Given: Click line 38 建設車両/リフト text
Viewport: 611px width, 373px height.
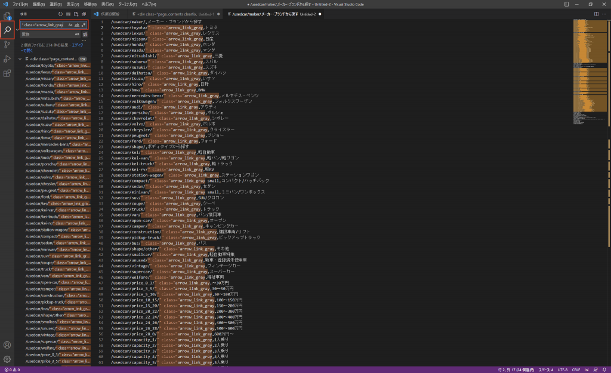Looking at the screenshot, I should 234,232.
